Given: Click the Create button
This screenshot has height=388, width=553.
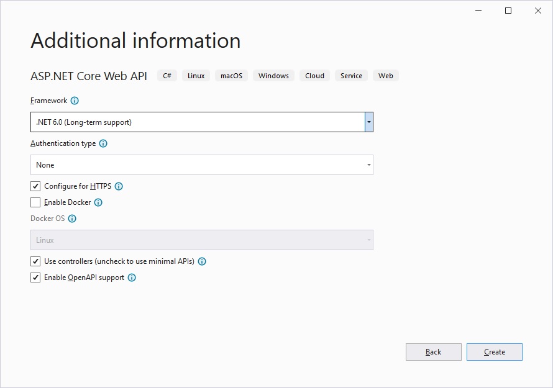Looking at the screenshot, I should click(x=494, y=352).
